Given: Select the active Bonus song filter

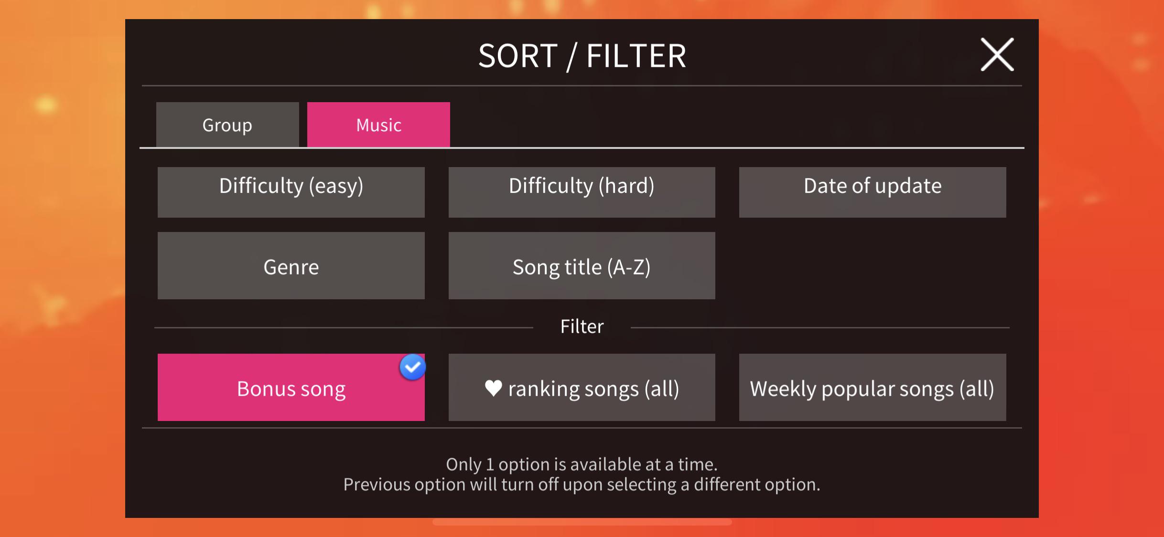Looking at the screenshot, I should coord(291,388).
